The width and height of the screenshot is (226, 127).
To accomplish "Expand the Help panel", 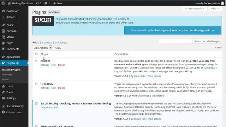I will (215, 8).
